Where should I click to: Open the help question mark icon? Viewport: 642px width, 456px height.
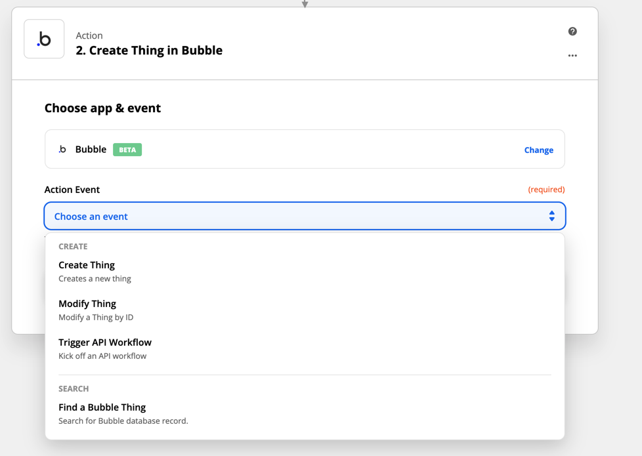click(x=572, y=31)
